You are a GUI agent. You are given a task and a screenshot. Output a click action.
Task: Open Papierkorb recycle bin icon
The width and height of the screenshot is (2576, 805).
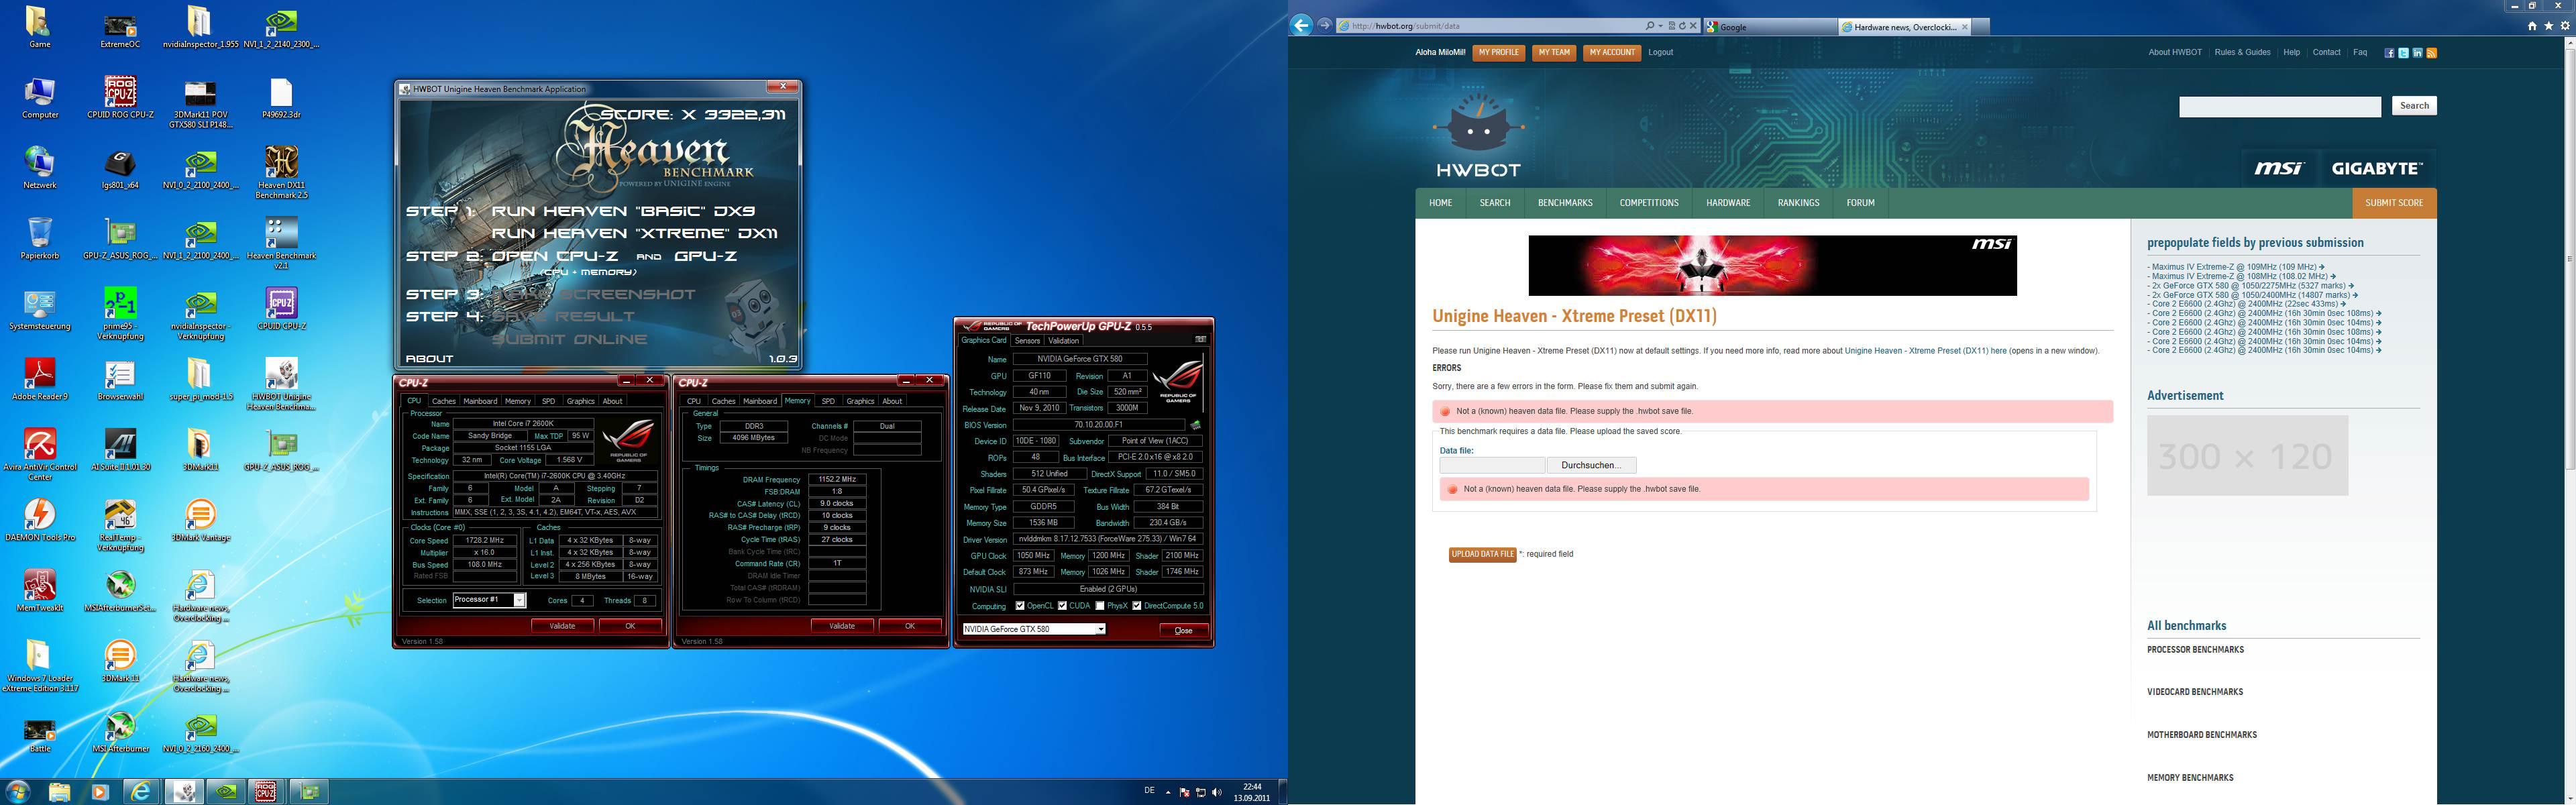(x=40, y=238)
